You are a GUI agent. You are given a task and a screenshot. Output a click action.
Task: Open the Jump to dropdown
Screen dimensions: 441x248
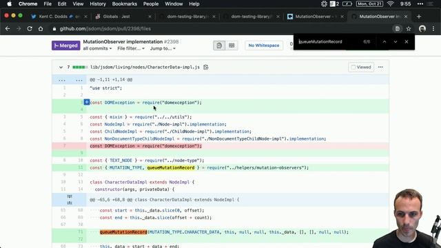163,48
